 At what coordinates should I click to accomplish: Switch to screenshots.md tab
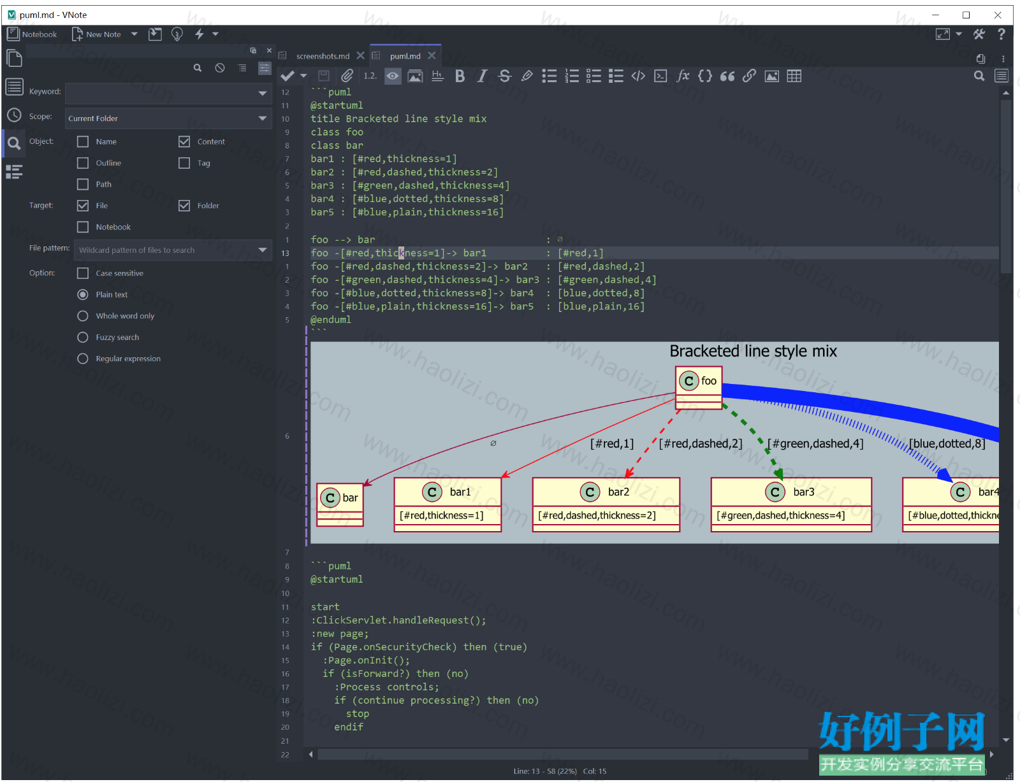(323, 56)
